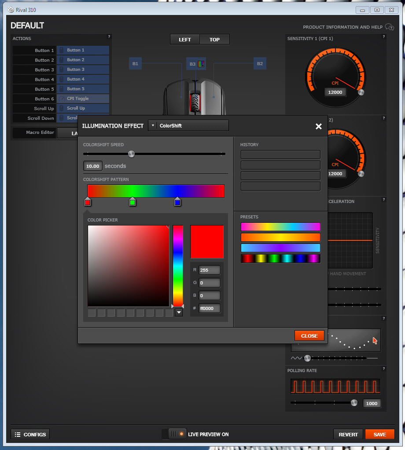Screen dimensions: 405x450
Task: Click the vertical hue slider bar
Action: point(178,266)
